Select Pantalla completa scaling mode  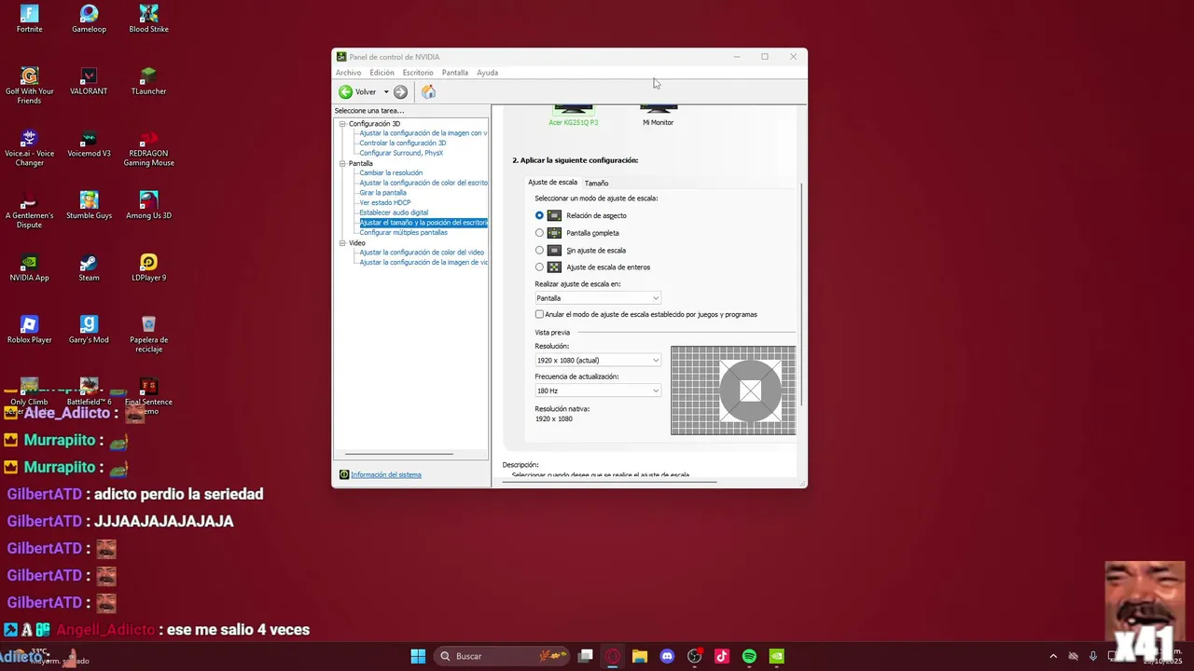(x=539, y=233)
